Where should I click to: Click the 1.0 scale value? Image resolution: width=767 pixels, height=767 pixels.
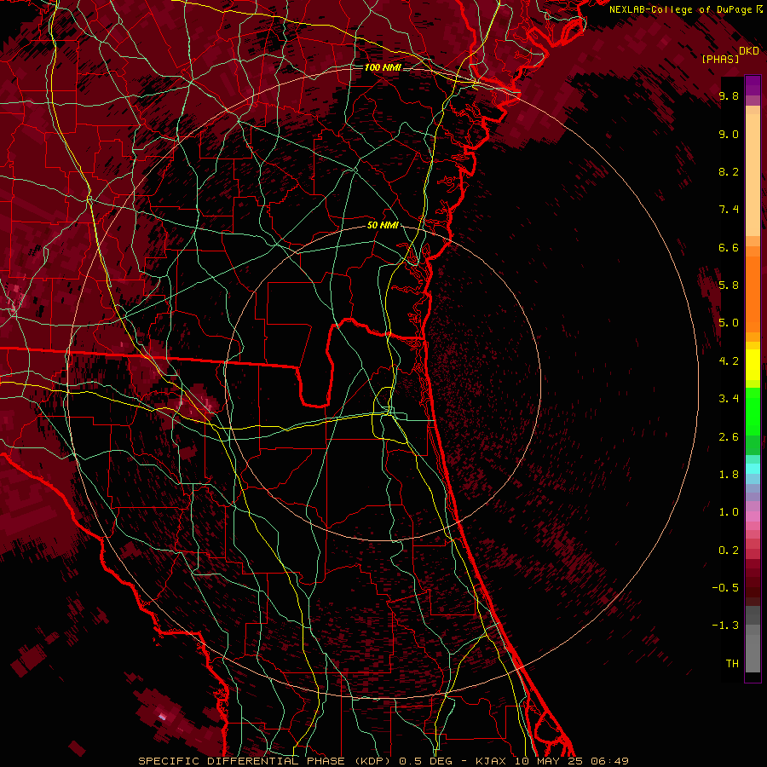(x=729, y=512)
